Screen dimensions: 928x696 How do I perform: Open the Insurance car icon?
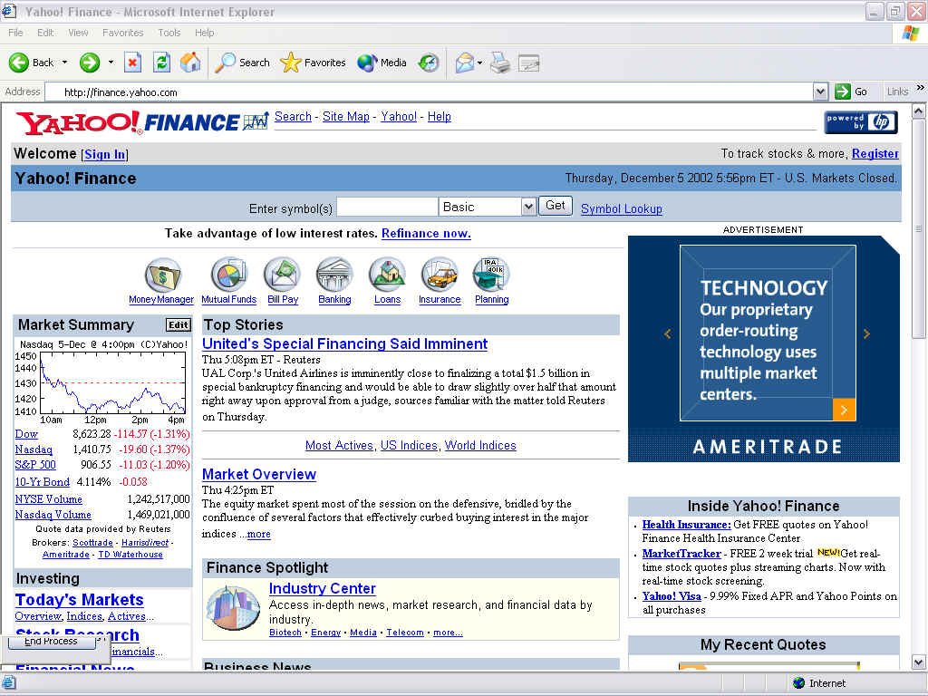(x=440, y=275)
